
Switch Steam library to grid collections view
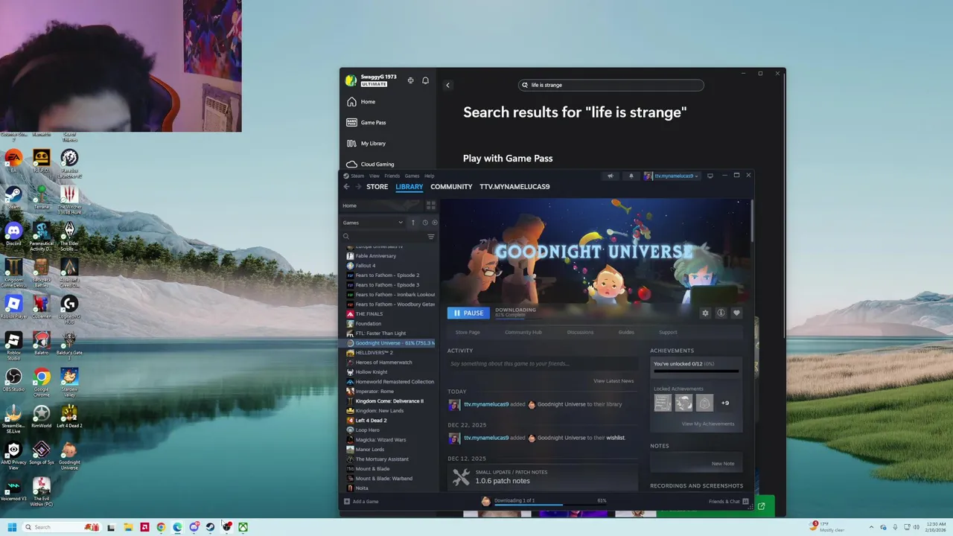tap(430, 205)
